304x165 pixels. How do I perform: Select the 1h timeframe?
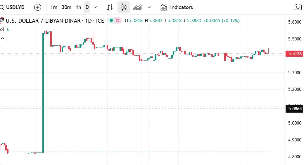pos(78,7)
